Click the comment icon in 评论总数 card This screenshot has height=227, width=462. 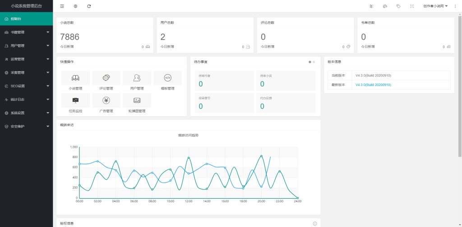point(348,47)
